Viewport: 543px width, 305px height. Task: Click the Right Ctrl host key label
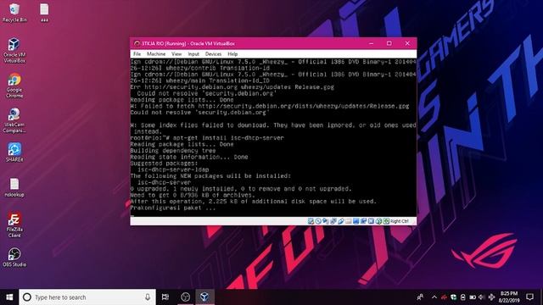[x=400, y=221]
